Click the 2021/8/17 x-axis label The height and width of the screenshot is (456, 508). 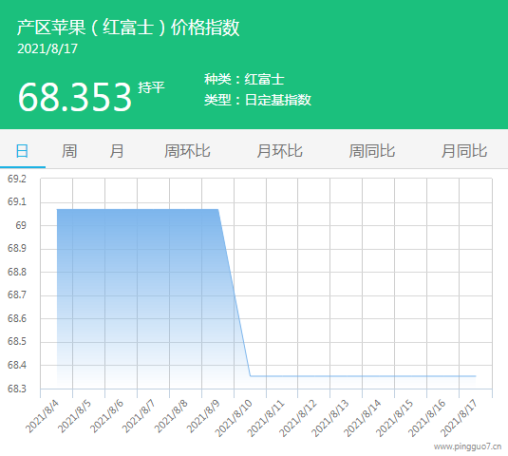click(x=459, y=418)
